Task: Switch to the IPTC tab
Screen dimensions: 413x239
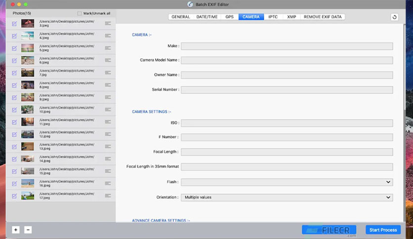Action: pos(273,17)
